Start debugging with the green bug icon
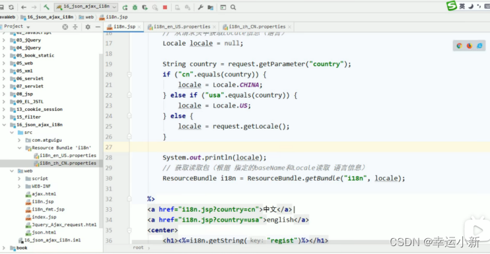 click(x=135, y=7)
